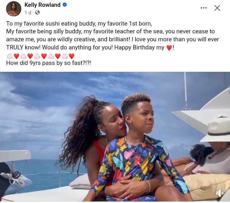230x203 pixels.
Task: Click the first birthday cake emoji
Action: 10,56
